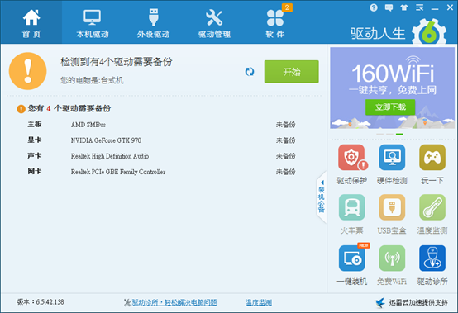Select Realtek PCIe GBE Family Controller row

coord(161,172)
